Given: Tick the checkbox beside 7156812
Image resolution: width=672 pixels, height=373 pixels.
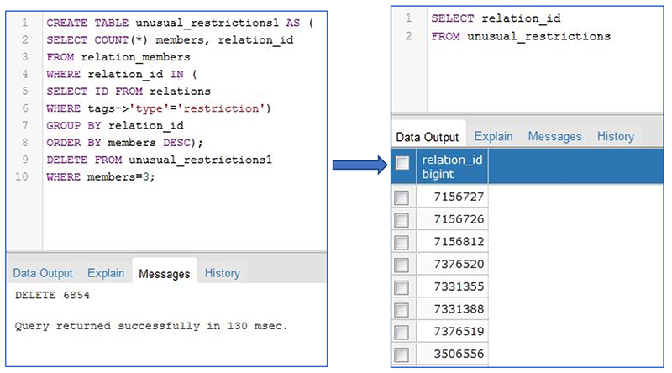Looking at the screenshot, I should pyautogui.click(x=402, y=242).
